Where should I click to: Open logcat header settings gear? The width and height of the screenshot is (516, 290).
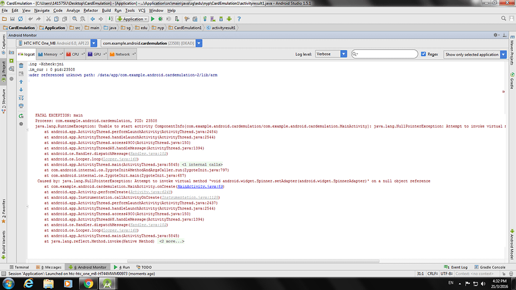[x=21, y=124]
